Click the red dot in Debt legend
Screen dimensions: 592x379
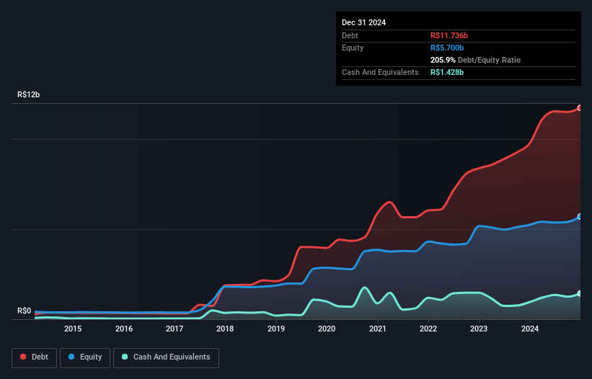[x=23, y=357]
